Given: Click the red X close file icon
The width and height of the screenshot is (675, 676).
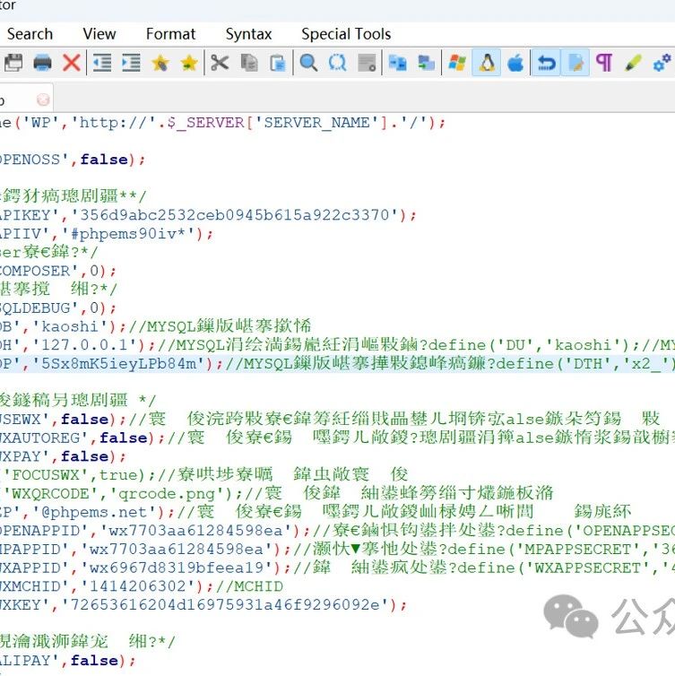Looking at the screenshot, I should 72,63.
